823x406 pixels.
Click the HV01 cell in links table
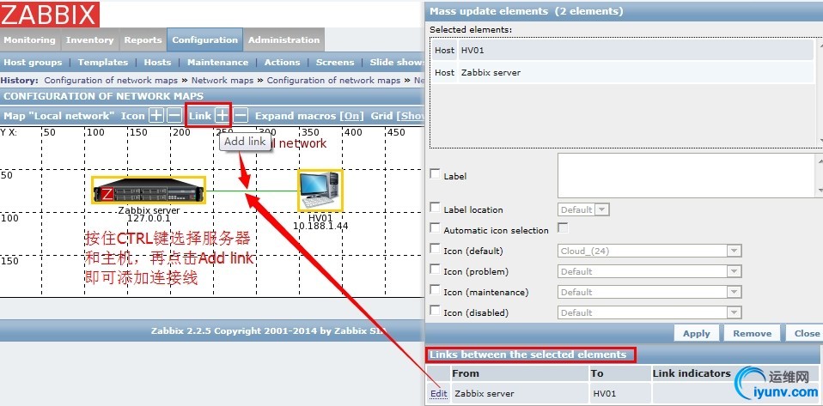[620, 393]
